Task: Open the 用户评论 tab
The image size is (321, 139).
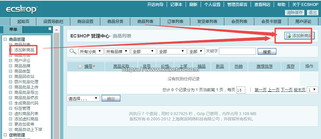Action: click(303, 22)
